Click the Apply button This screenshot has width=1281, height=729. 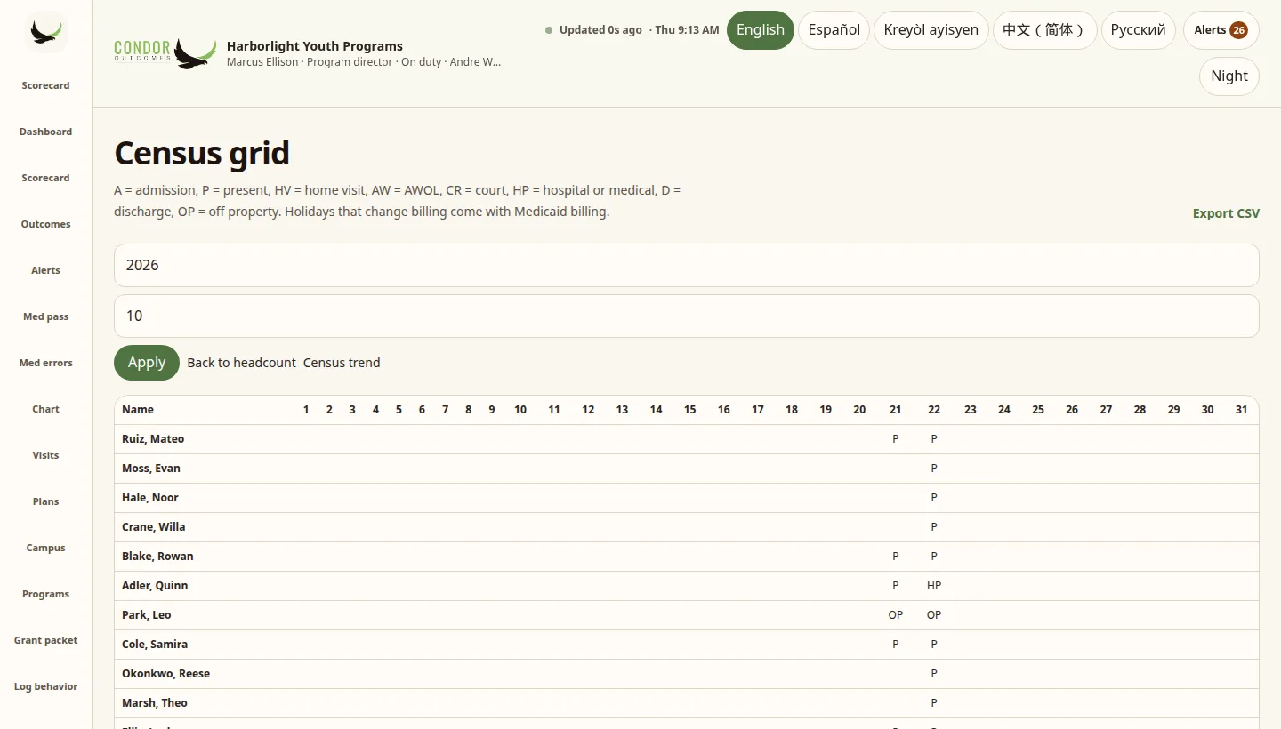point(147,363)
